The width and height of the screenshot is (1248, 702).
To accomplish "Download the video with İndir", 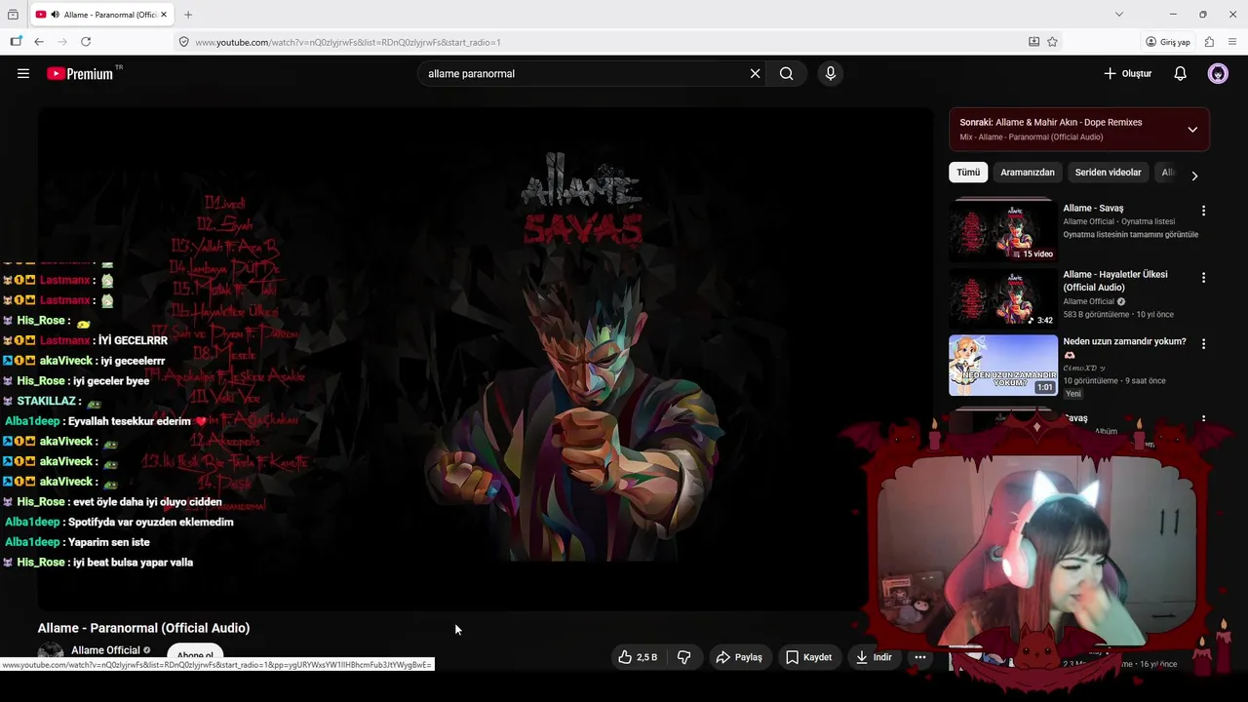I will [874, 657].
